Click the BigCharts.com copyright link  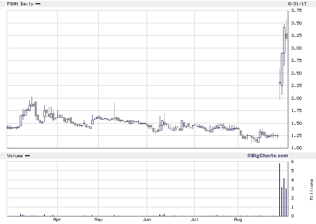pos(267,155)
